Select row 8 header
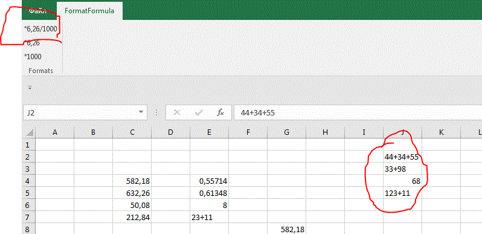482x234 pixels. pos(29,229)
